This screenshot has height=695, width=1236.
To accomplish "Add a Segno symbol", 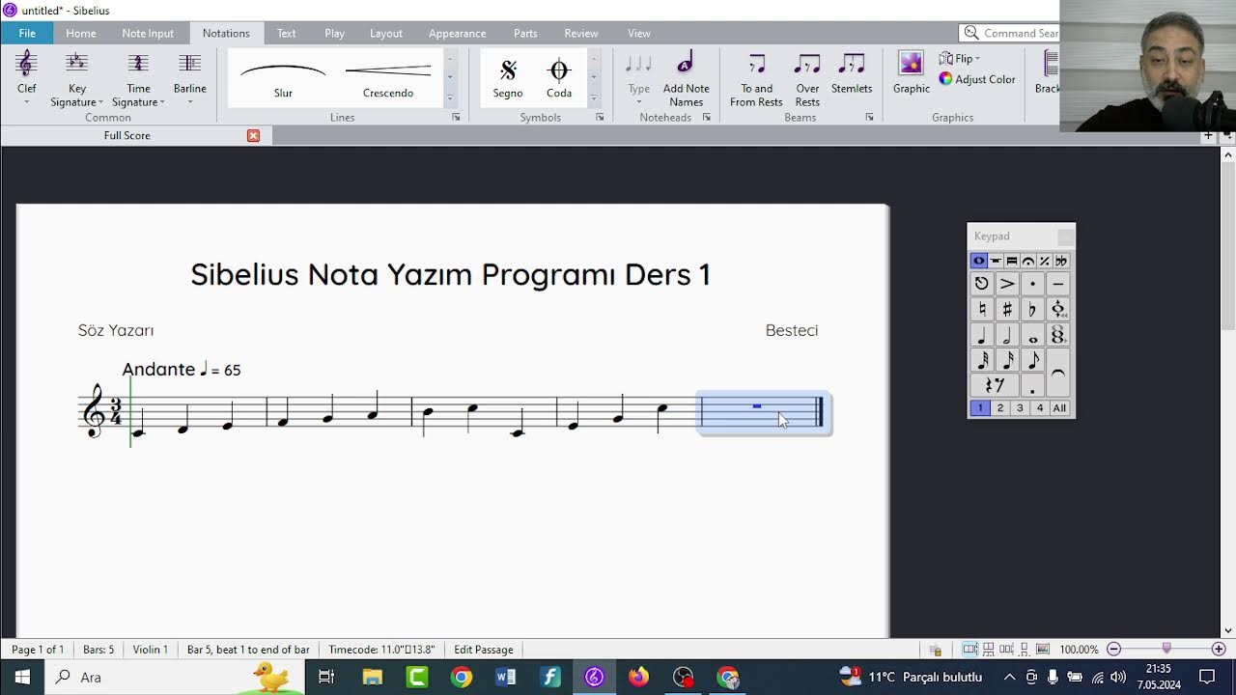I will 508,77.
